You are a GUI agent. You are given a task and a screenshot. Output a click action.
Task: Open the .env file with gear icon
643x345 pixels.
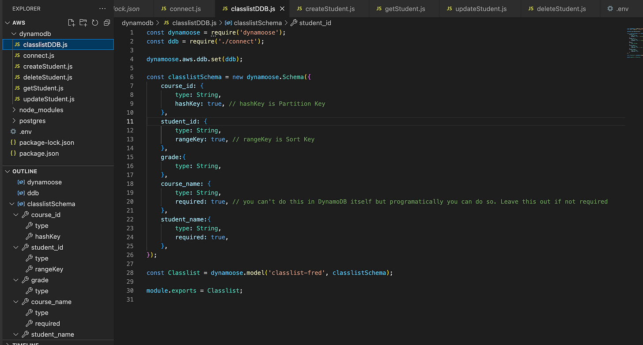tap(25, 131)
